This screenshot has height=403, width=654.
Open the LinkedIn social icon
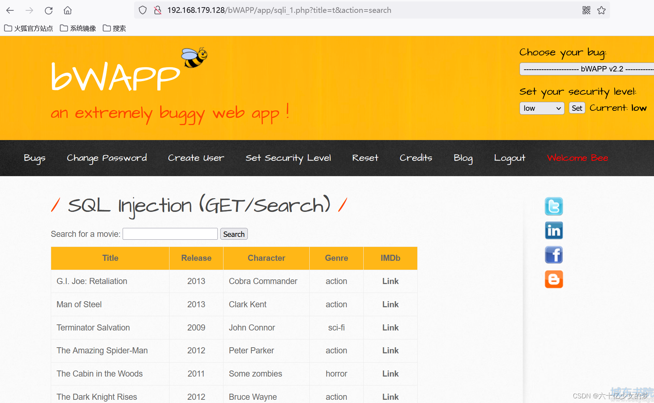pos(554,231)
